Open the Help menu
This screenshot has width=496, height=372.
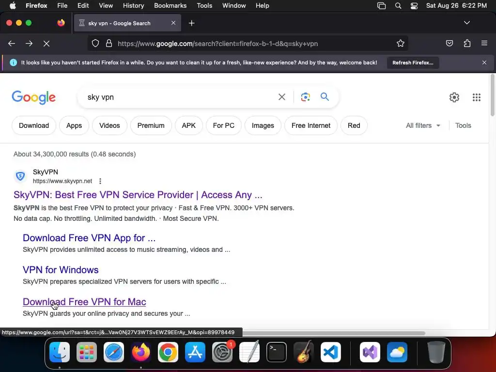[262, 5]
